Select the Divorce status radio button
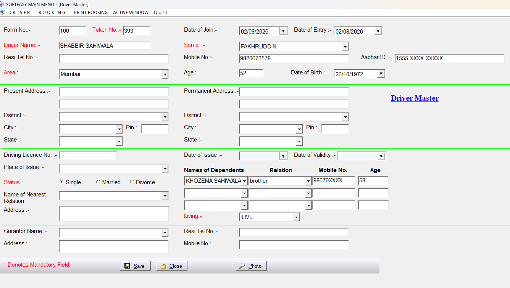The height and width of the screenshot is (288, 510). point(132,182)
